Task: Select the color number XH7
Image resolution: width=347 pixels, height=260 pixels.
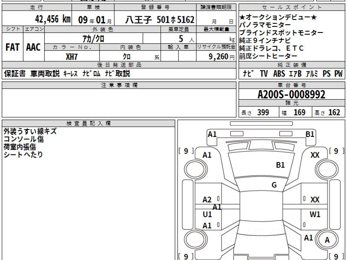Action: (72, 57)
